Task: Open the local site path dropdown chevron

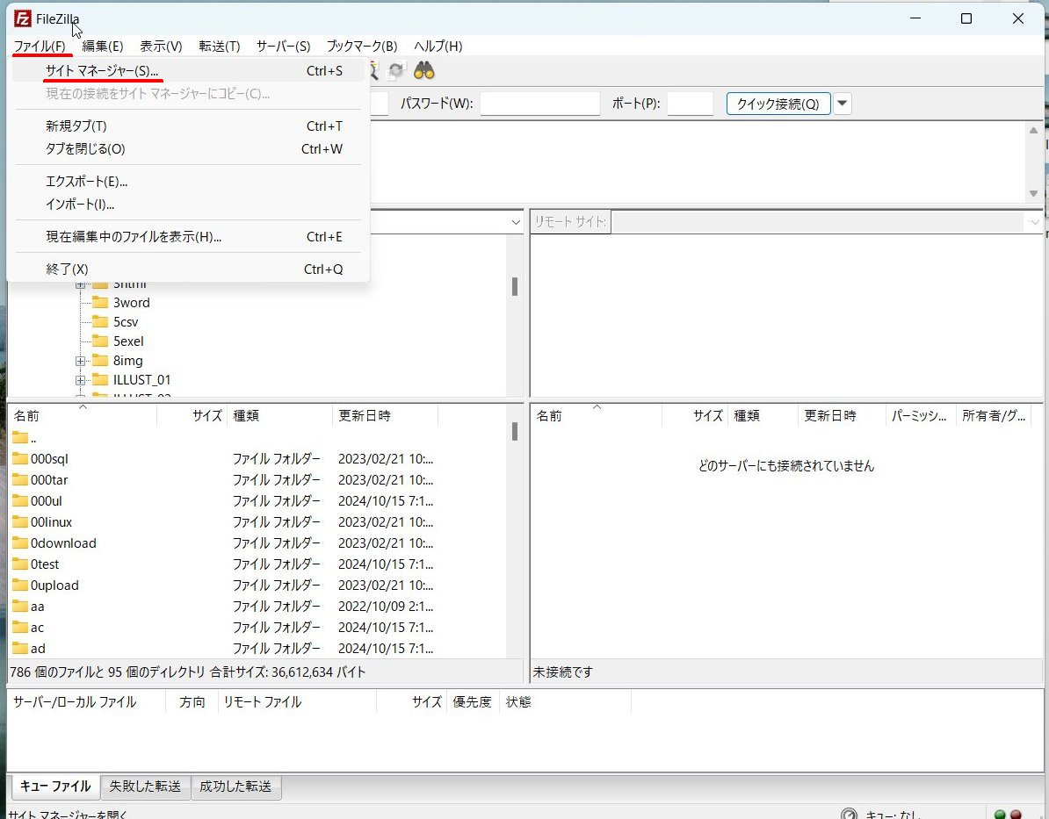Action: pos(516,222)
